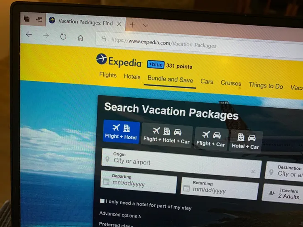Image resolution: width=303 pixels, height=227 pixels.
Task: Go to the browser home icon
Action: [81, 38]
